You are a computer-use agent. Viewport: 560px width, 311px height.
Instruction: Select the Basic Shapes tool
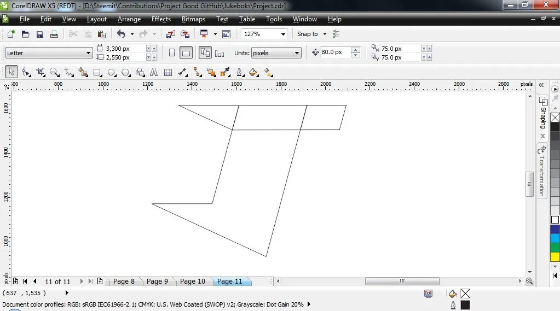[140, 72]
